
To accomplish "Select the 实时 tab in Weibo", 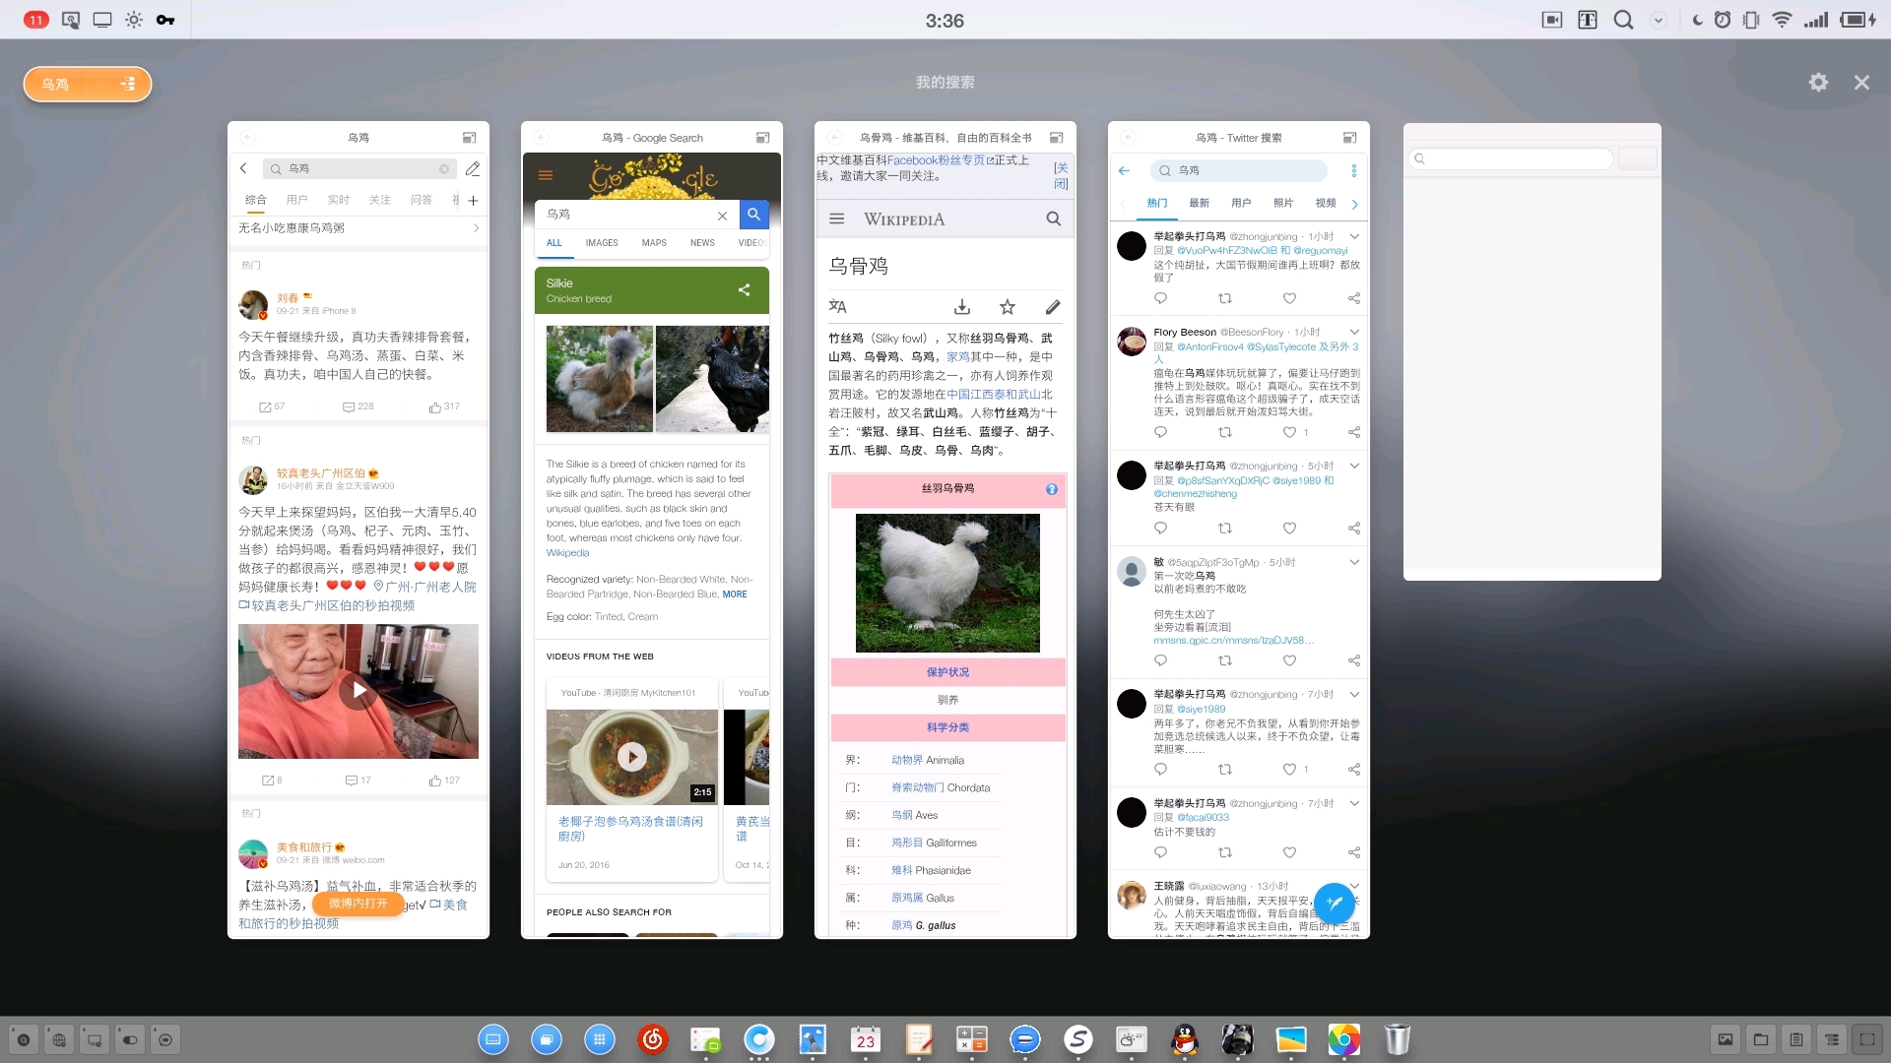I will (339, 200).
